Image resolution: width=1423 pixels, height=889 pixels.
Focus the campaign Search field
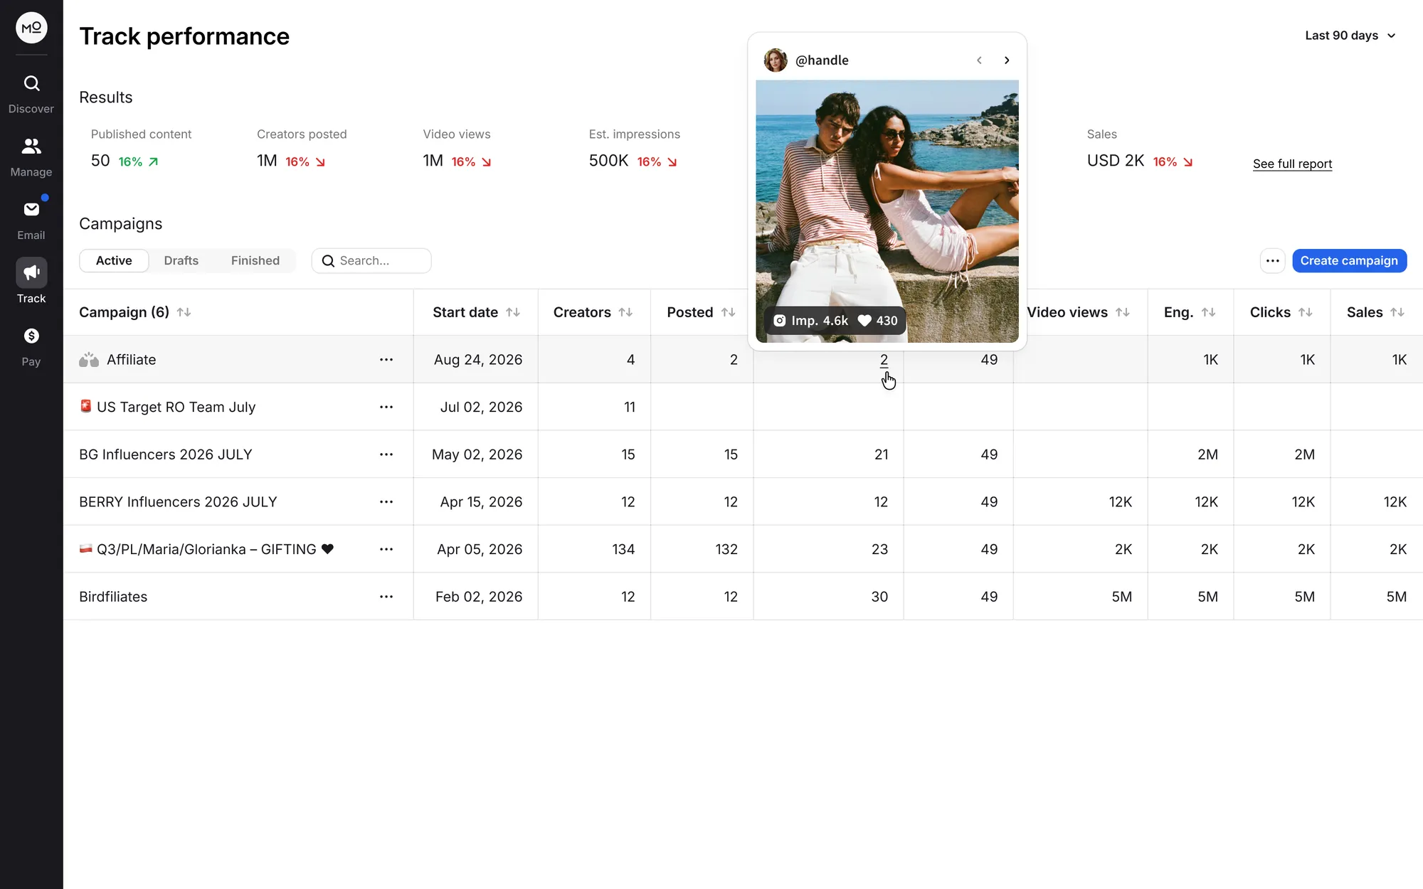pos(371,261)
